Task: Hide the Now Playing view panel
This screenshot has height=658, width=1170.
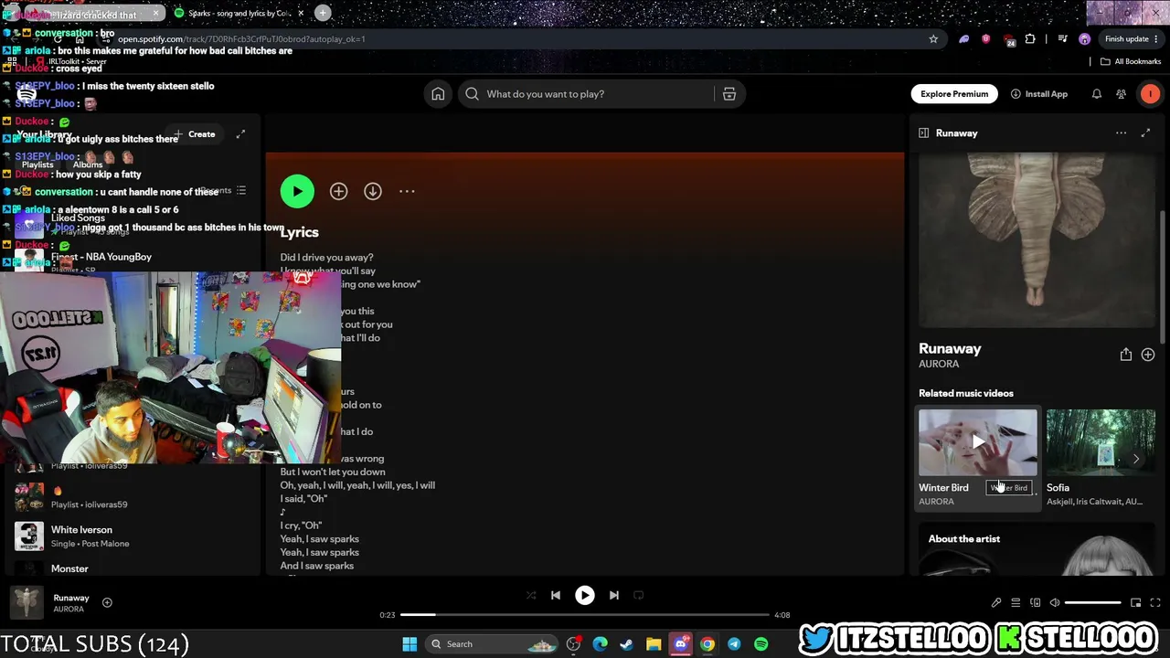Action: 923,133
